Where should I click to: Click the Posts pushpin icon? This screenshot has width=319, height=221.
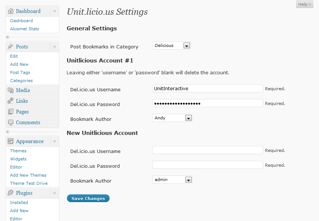coord(10,47)
